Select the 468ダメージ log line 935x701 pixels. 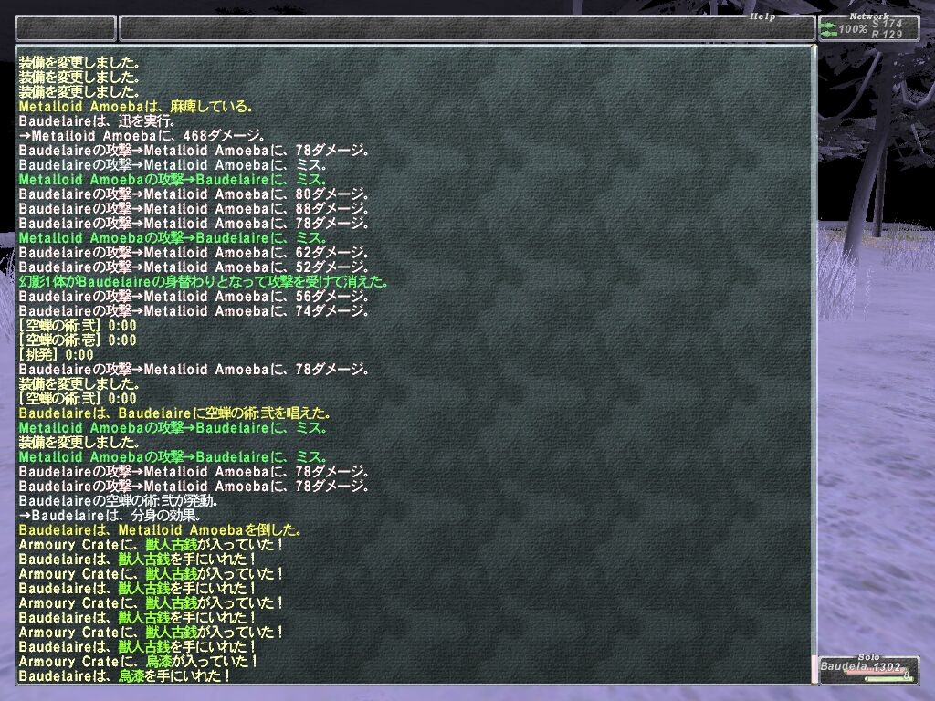pos(142,136)
